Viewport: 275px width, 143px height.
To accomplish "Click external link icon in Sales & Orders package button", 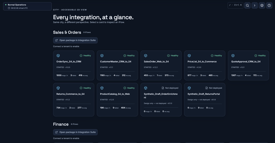I will [x=57, y=40].
